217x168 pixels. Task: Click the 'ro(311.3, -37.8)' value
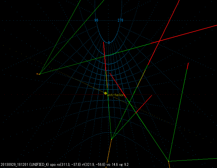pos(69,165)
